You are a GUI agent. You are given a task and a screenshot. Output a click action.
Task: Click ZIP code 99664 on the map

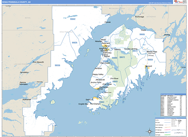[x=150, y=60]
